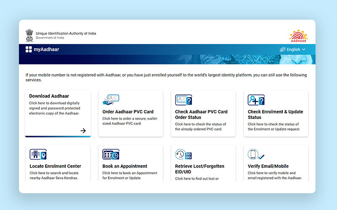Image resolution: width=337 pixels, height=210 pixels.
Task: Click the Retrieve Lost EID/UID icon
Action: click(x=183, y=154)
